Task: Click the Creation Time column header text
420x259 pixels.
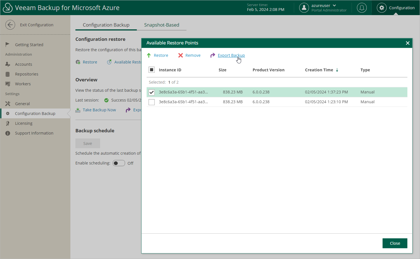Action: click(319, 70)
